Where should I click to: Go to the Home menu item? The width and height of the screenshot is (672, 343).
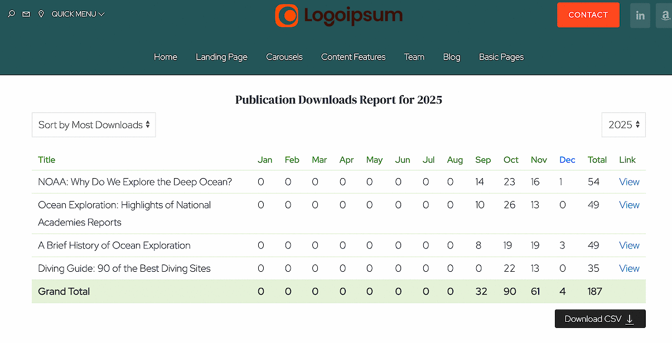point(166,57)
